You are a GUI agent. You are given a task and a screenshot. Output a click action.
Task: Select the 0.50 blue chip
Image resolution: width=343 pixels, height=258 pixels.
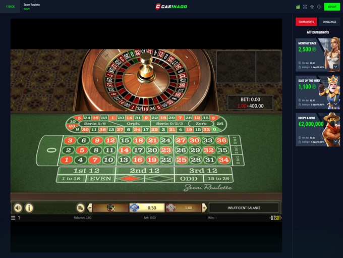[x=147, y=208]
